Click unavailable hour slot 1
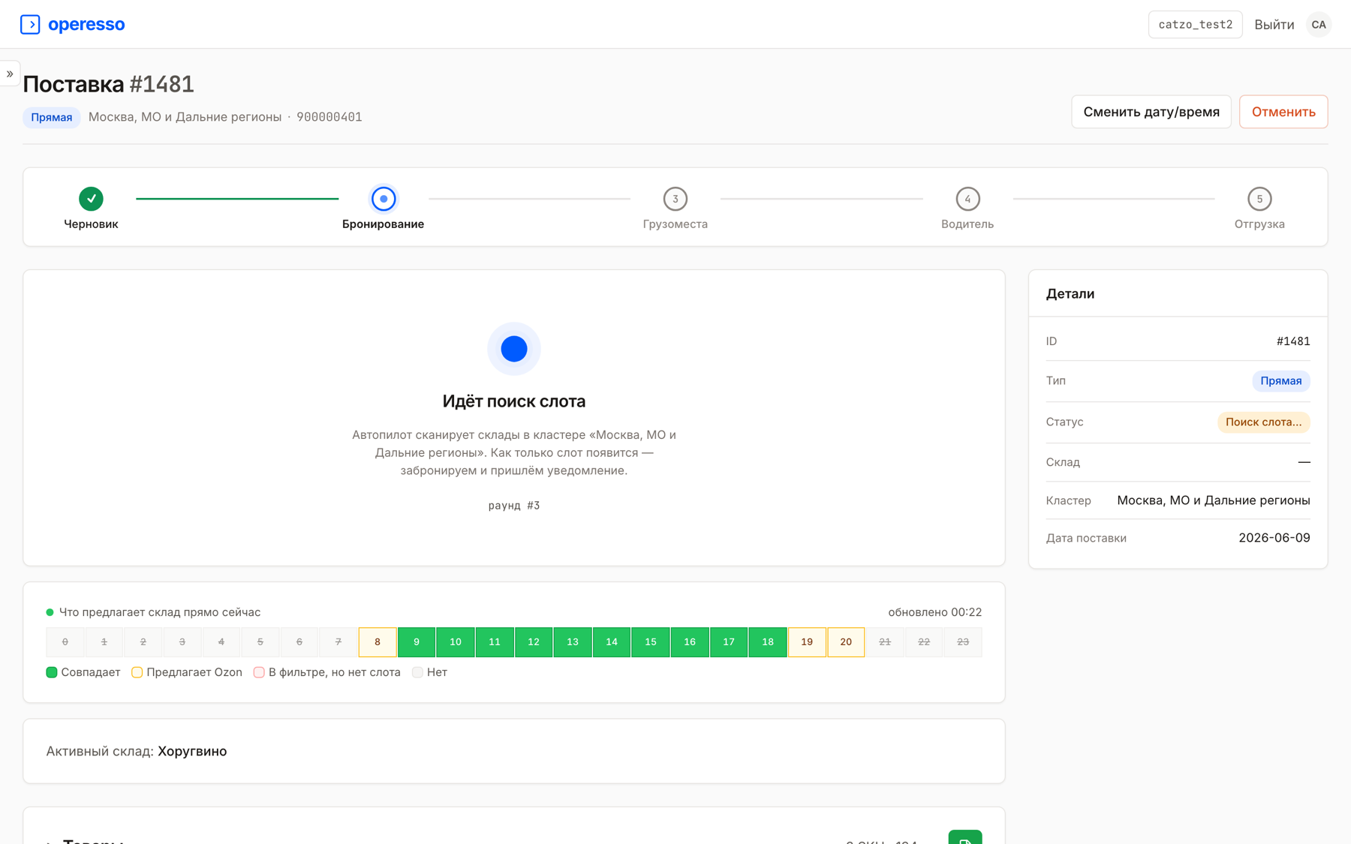 104,642
